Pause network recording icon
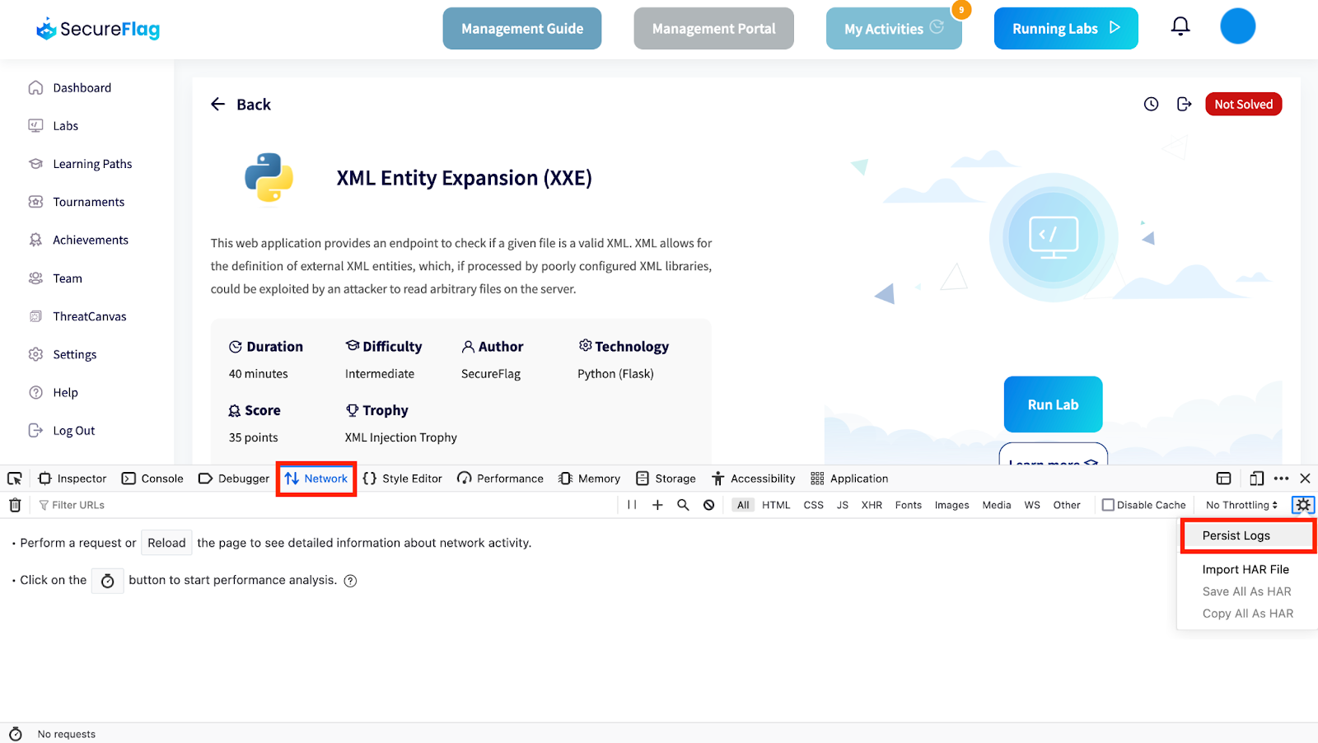This screenshot has width=1318, height=743. point(632,505)
